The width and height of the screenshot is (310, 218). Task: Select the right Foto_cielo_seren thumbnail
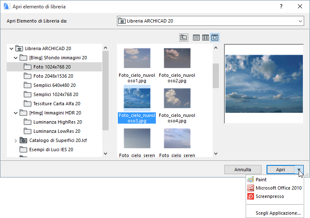click(177, 138)
